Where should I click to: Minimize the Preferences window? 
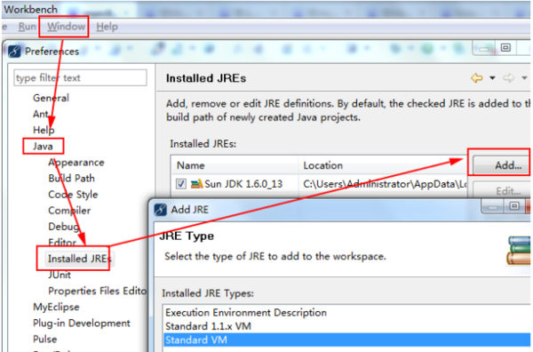point(484,49)
